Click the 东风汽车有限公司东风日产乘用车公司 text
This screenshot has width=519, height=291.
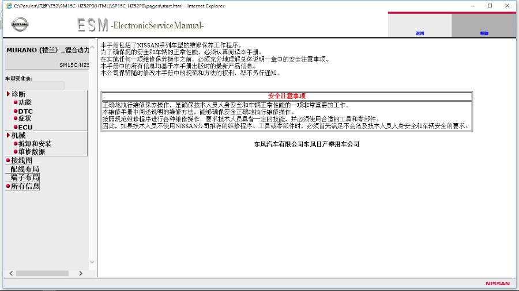tap(307, 144)
